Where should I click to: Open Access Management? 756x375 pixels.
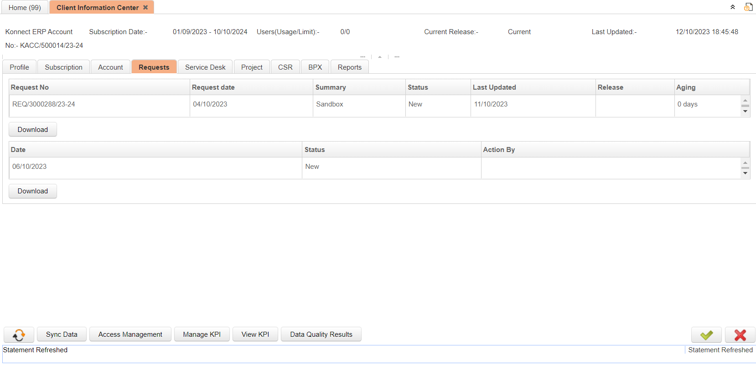(x=130, y=334)
